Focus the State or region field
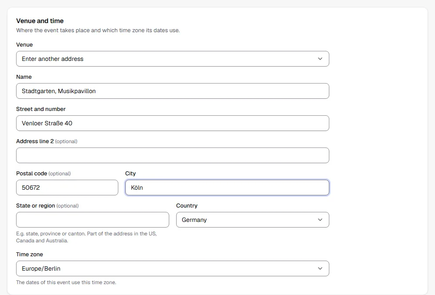 click(x=93, y=220)
